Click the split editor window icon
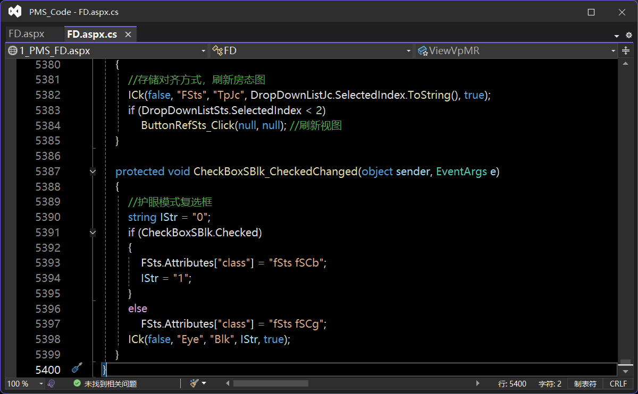The width and height of the screenshot is (638, 394). pyautogui.click(x=626, y=50)
